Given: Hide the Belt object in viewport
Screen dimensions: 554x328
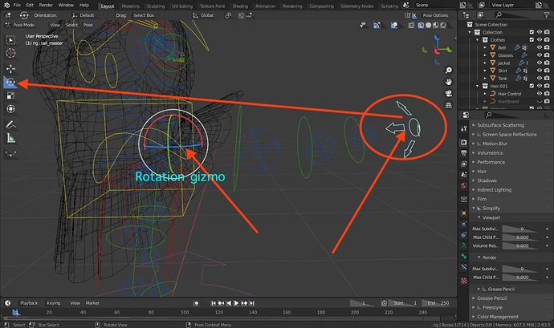Looking at the screenshot, I should tap(540, 47).
